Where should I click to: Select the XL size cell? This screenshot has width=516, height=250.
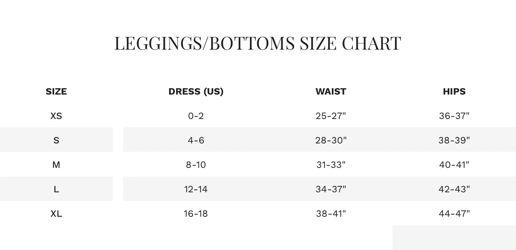56,214
